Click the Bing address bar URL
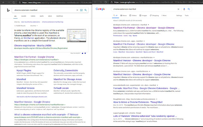 57,3
